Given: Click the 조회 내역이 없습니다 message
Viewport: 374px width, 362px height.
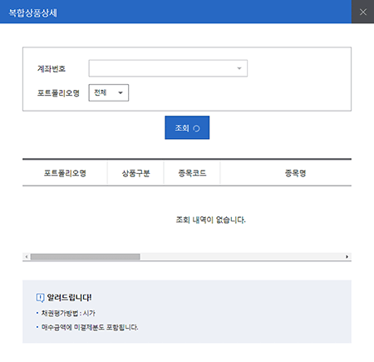Looking at the screenshot, I should (210, 220).
